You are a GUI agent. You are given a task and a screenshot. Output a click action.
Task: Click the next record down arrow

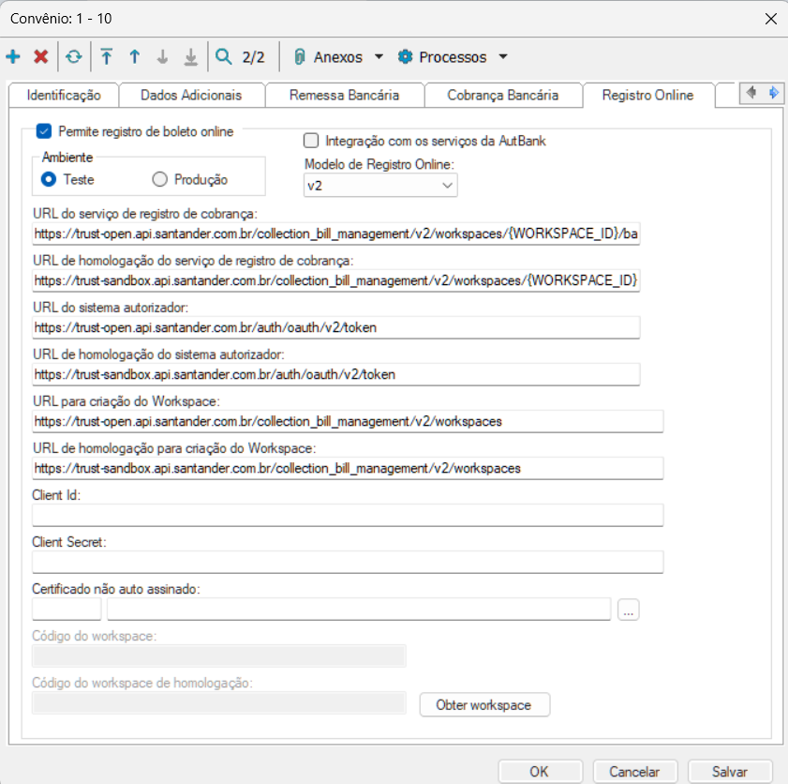coord(163,57)
